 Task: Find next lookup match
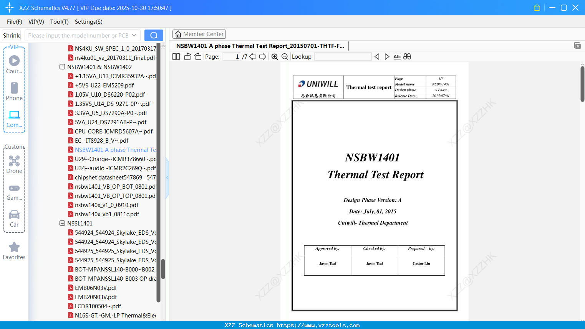(x=387, y=56)
